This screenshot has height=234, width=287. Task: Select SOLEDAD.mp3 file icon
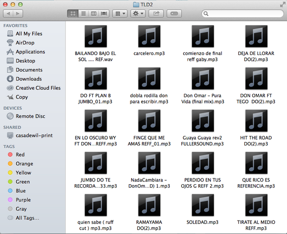coord(203,205)
